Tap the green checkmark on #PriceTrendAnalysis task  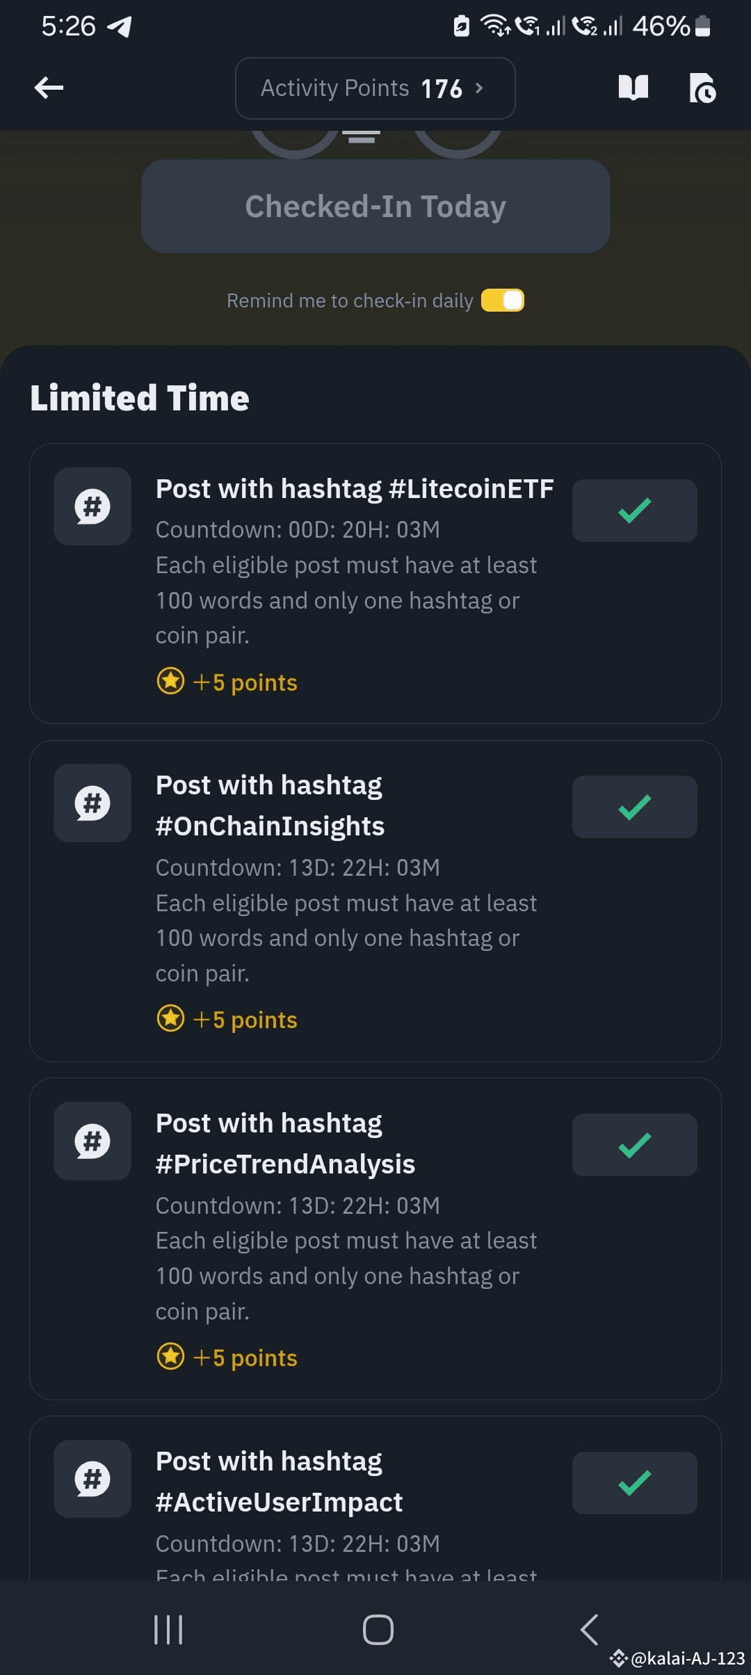pos(633,1144)
